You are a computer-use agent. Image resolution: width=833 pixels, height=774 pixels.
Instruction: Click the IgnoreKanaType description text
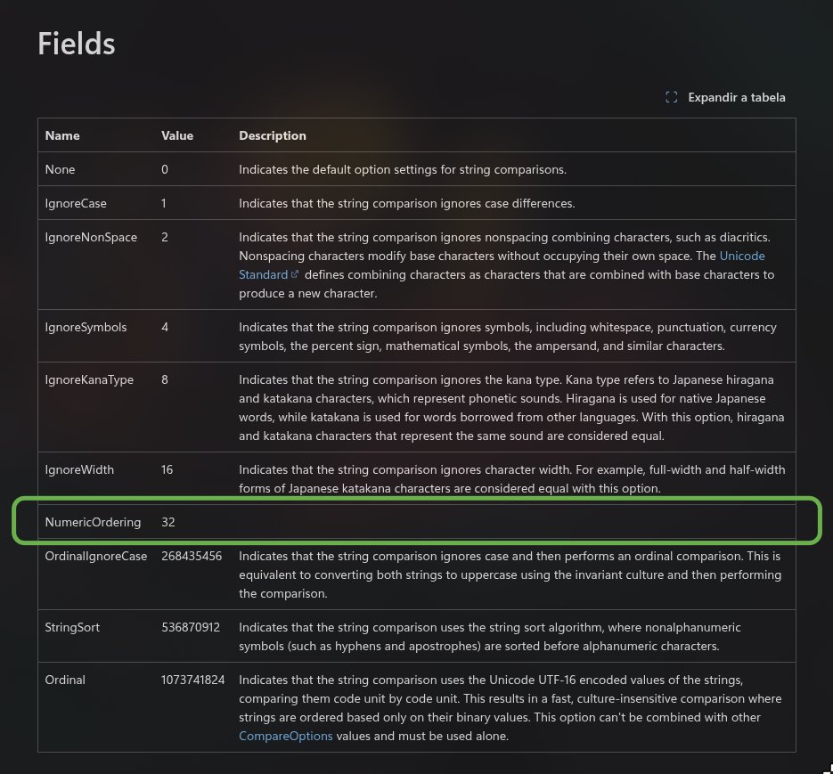point(511,407)
